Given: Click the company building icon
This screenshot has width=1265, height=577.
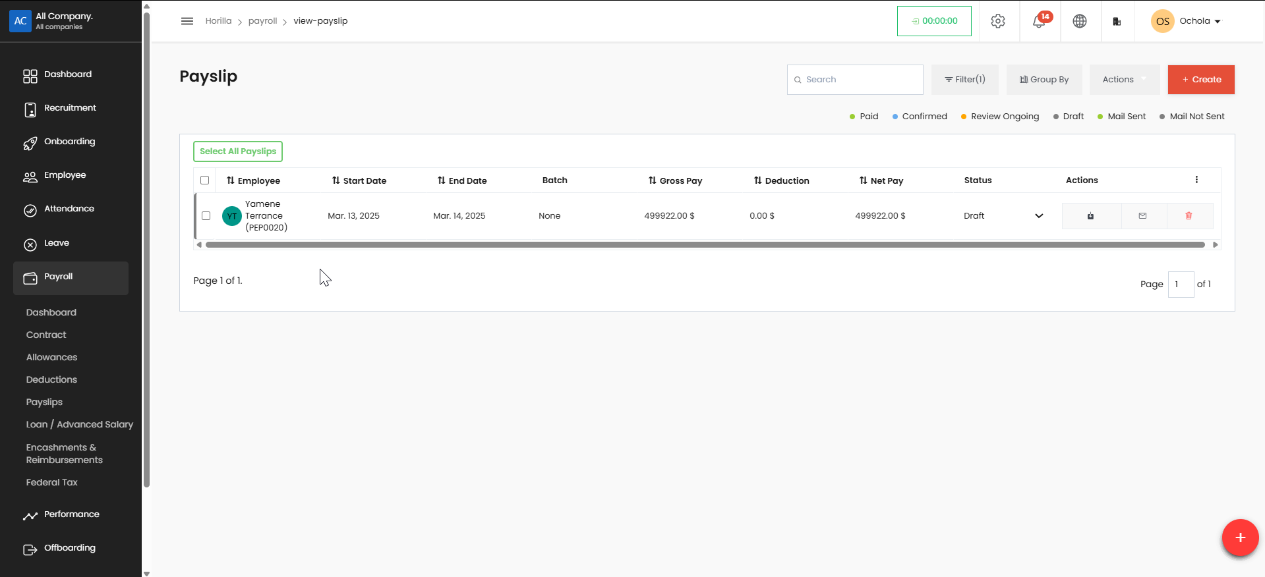Looking at the screenshot, I should click(x=1117, y=21).
